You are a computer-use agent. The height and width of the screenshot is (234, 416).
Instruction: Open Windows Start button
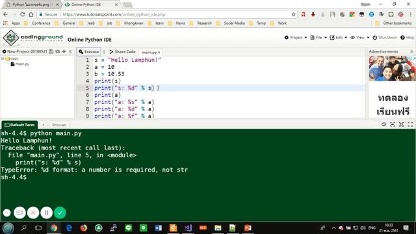(x=8, y=228)
